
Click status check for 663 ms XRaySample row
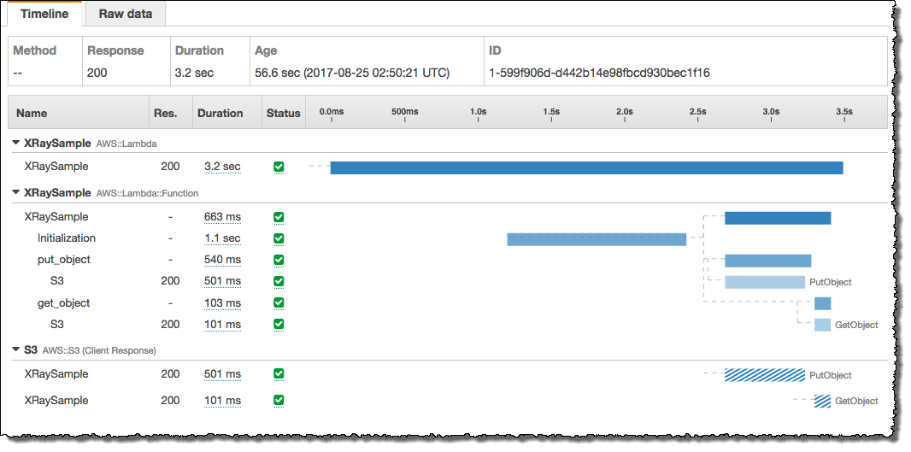point(279,217)
